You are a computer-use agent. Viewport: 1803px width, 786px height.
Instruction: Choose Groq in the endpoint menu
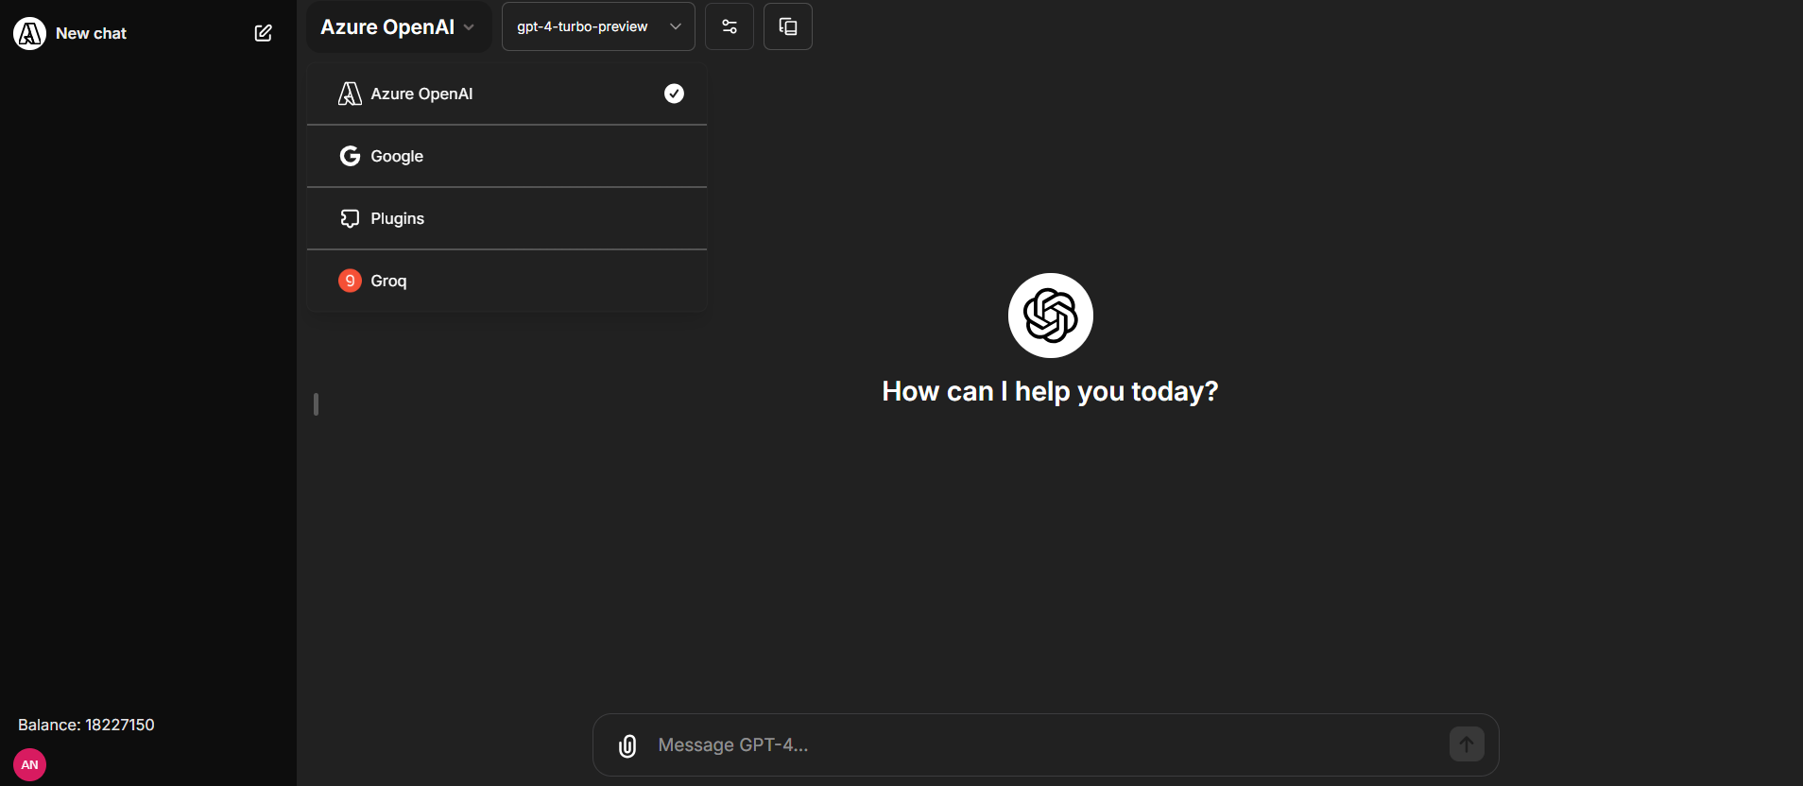point(507,281)
